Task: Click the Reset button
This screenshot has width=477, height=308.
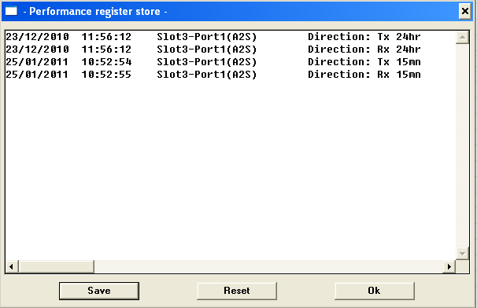Action: point(237,291)
